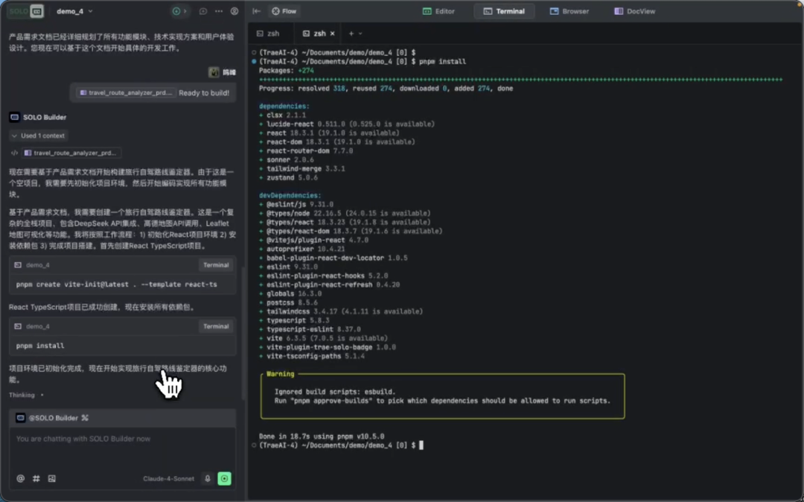Screen dimensions: 804x502
Task: Start a new chat via bubble icon
Action: tap(203, 11)
